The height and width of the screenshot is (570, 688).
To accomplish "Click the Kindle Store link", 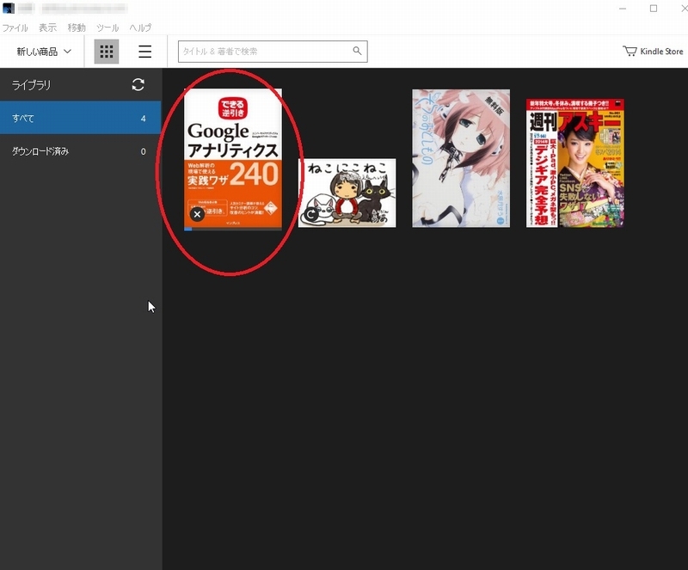I will point(653,52).
